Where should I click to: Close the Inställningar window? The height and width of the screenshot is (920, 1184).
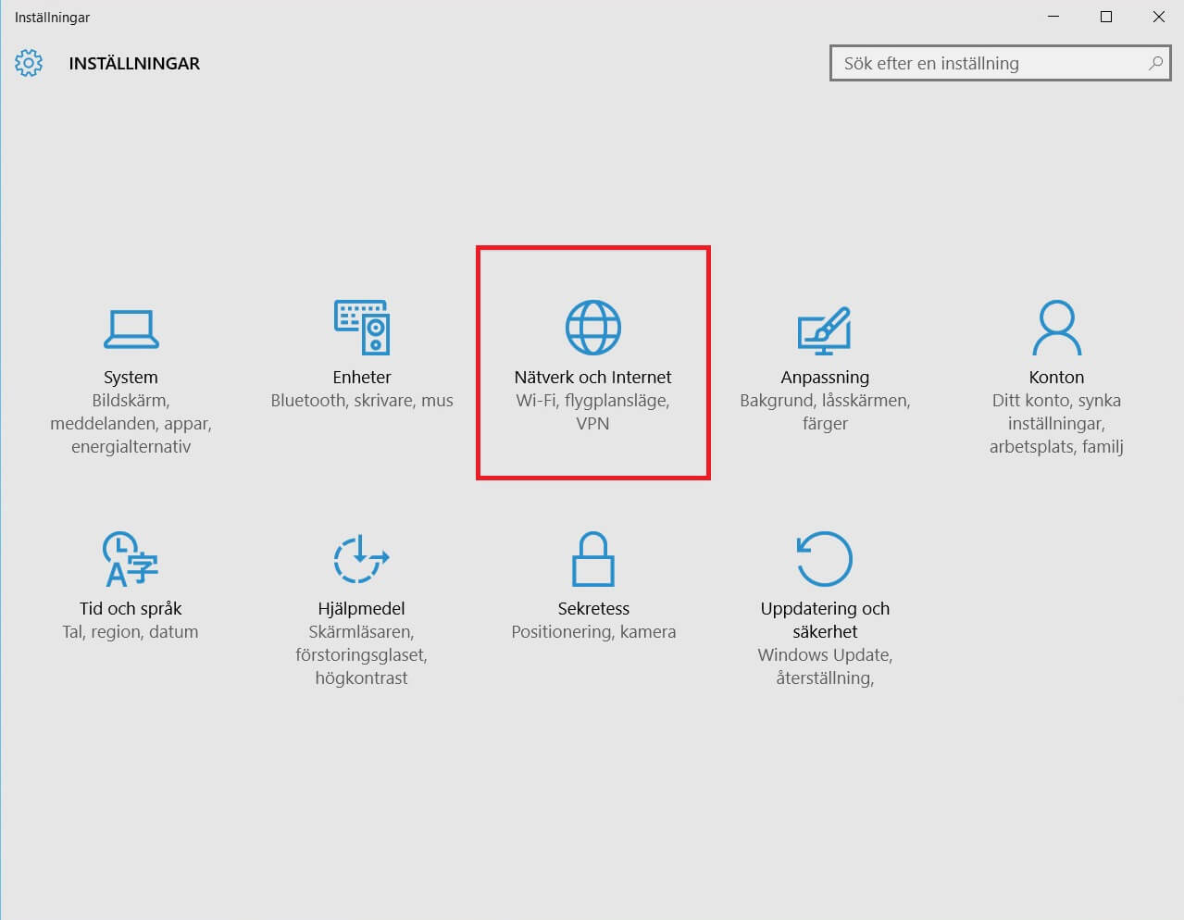1158,17
